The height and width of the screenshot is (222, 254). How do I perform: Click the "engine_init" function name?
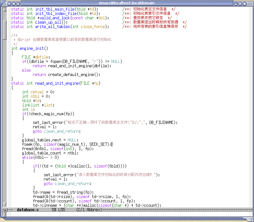pyautogui.click(x=31, y=49)
